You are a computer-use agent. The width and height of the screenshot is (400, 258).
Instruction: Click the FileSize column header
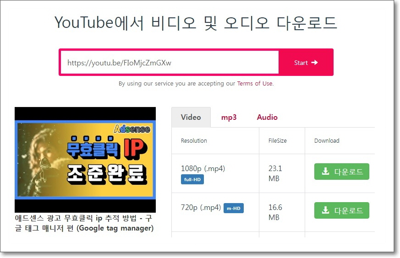(x=278, y=140)
